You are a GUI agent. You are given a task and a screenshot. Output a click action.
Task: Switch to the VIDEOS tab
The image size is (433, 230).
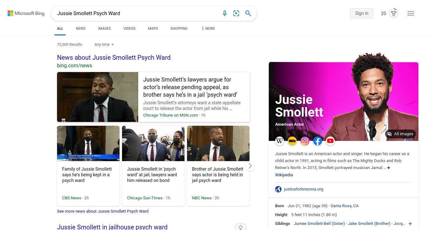(129, 28)
